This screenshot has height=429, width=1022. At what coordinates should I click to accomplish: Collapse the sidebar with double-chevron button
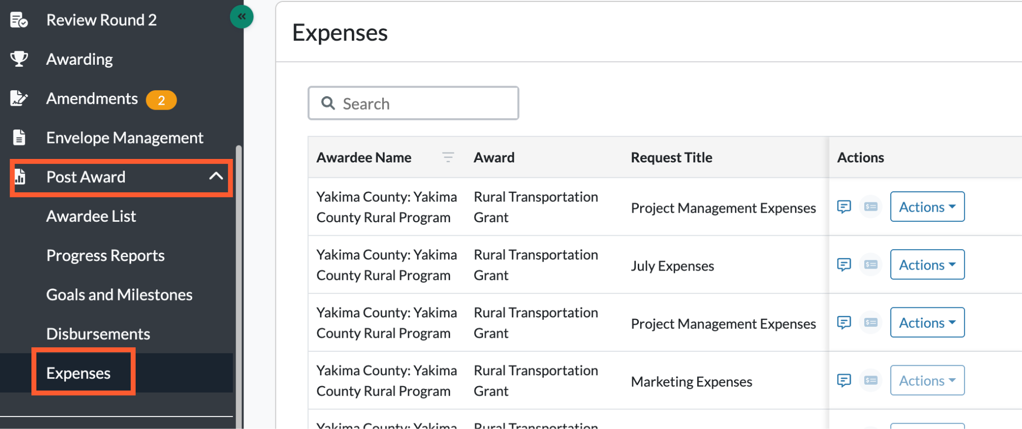242,17
